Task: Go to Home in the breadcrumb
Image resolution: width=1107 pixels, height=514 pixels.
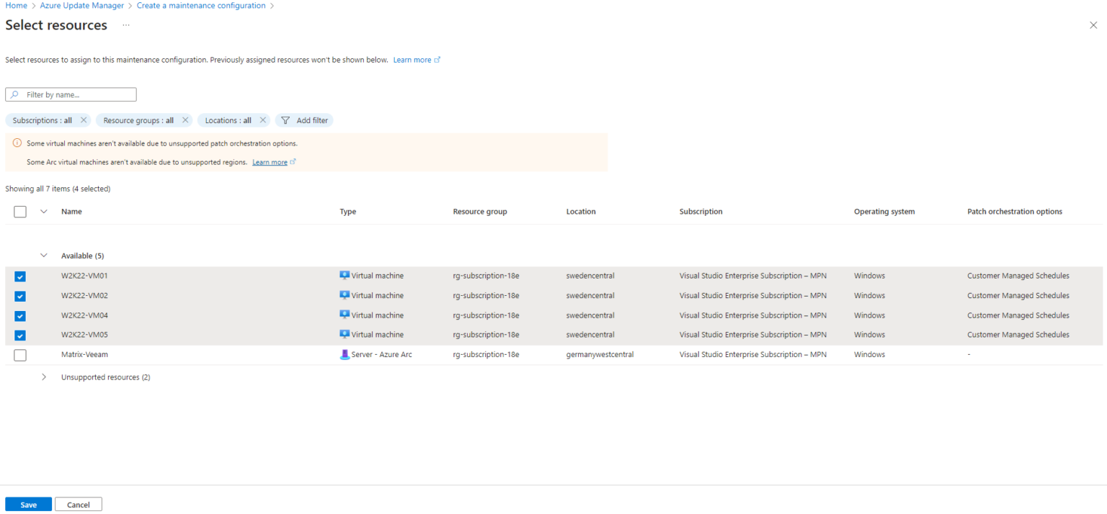Action: [x=16, y=5]
